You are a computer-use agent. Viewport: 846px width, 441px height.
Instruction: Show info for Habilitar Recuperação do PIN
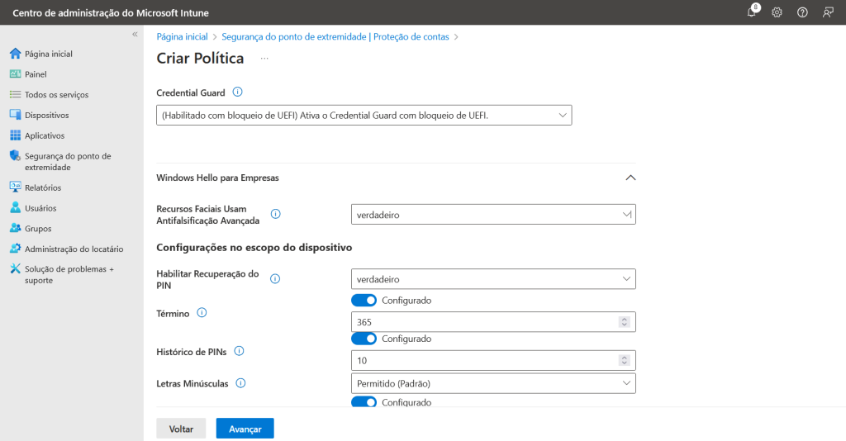tap(275, 279)
